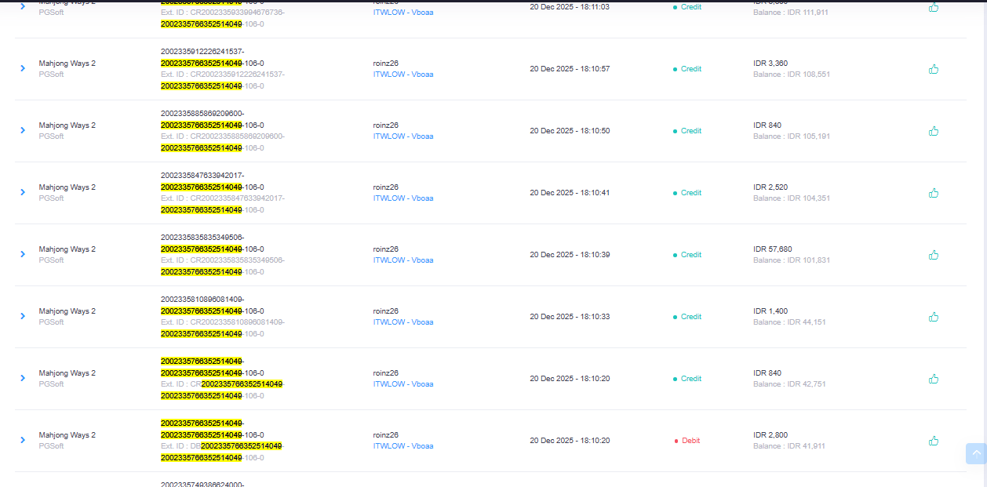The image size is (987, 487).
Task: Expand the IDR 57,680 credit row
Action: 23,255
